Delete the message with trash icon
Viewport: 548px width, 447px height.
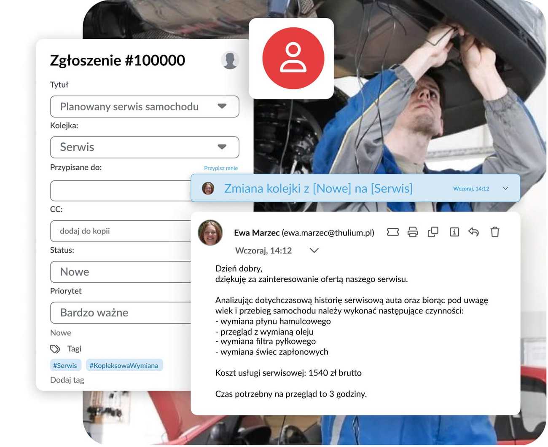pyautogui.click(x=495, y=232)
